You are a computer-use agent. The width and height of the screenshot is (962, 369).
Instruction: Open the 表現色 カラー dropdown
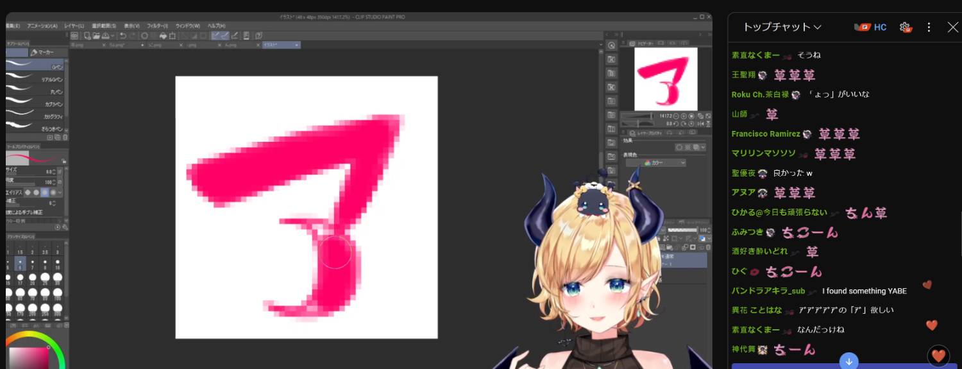[x=655, y=163]
